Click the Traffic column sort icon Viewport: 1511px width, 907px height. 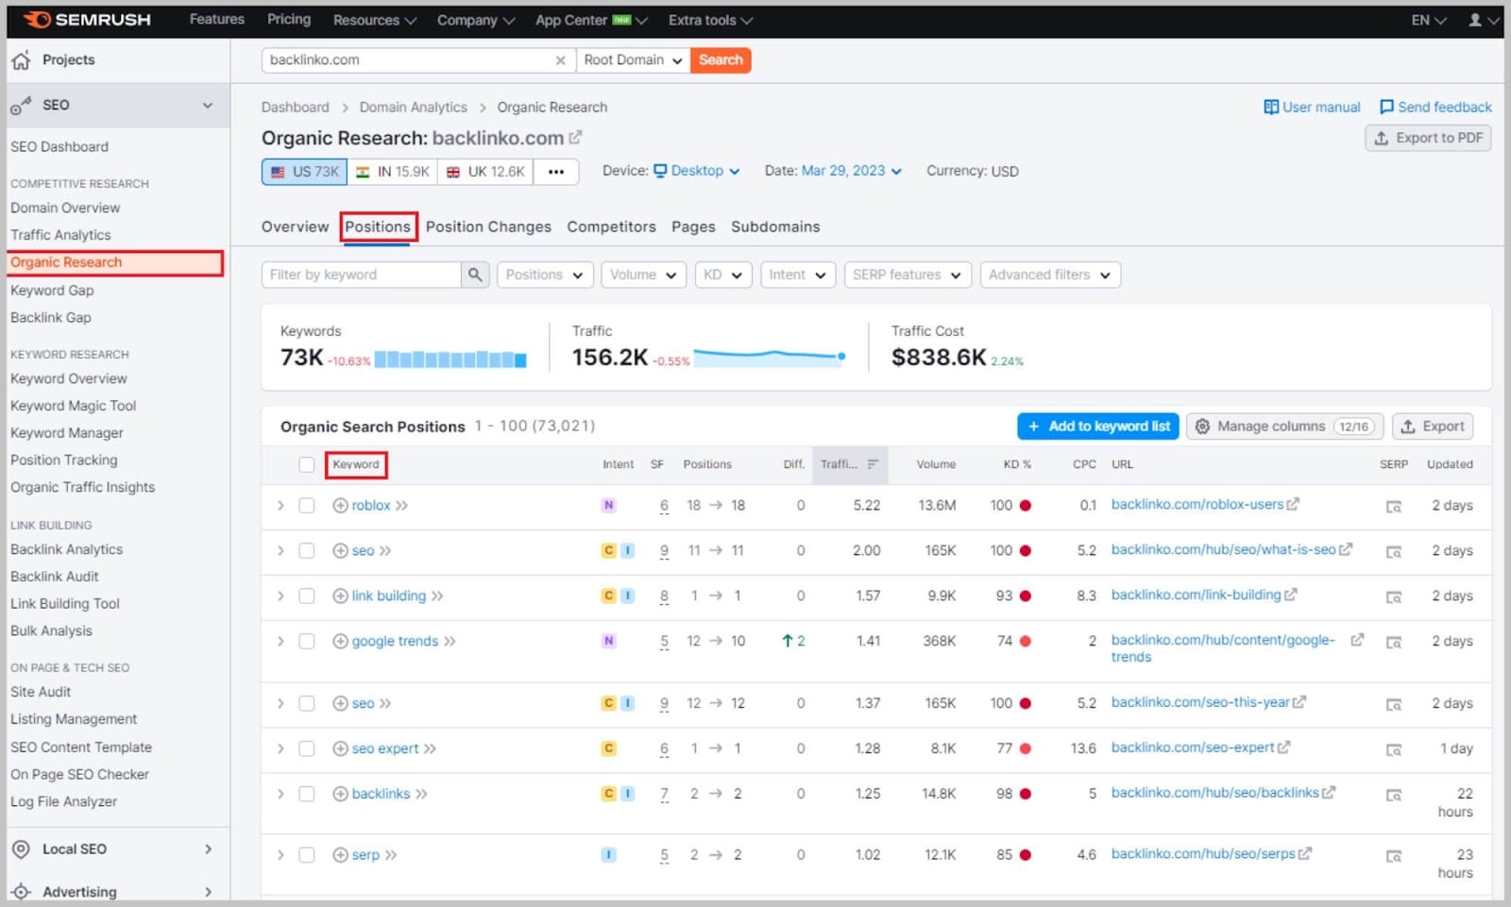click(873, 464)
